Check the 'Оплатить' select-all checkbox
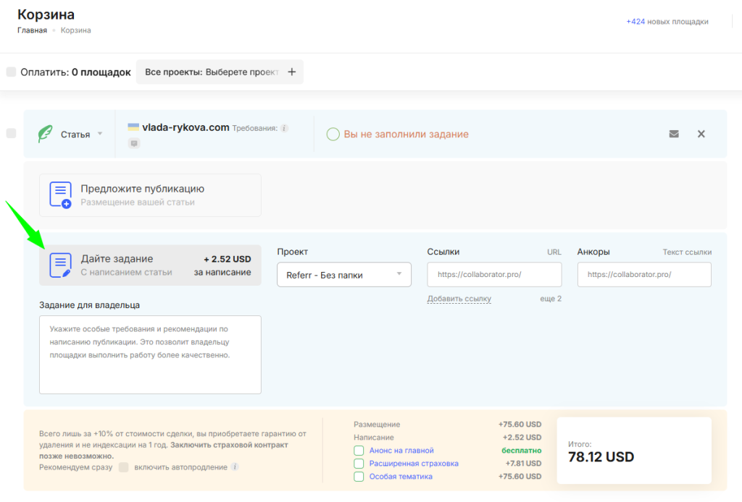 (x=11, y=72)
